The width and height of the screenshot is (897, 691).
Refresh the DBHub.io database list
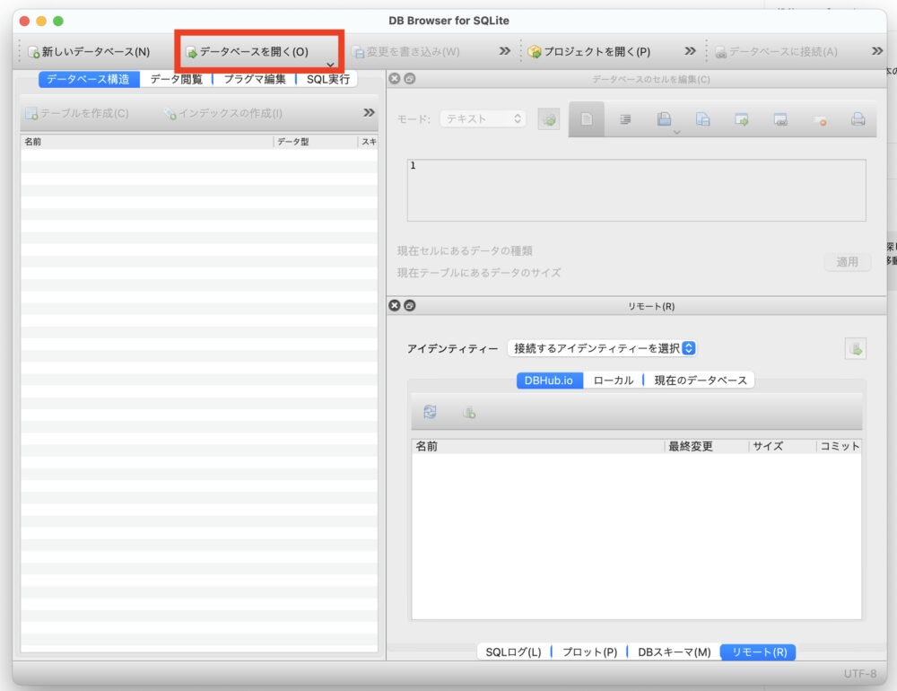point(431,411)
